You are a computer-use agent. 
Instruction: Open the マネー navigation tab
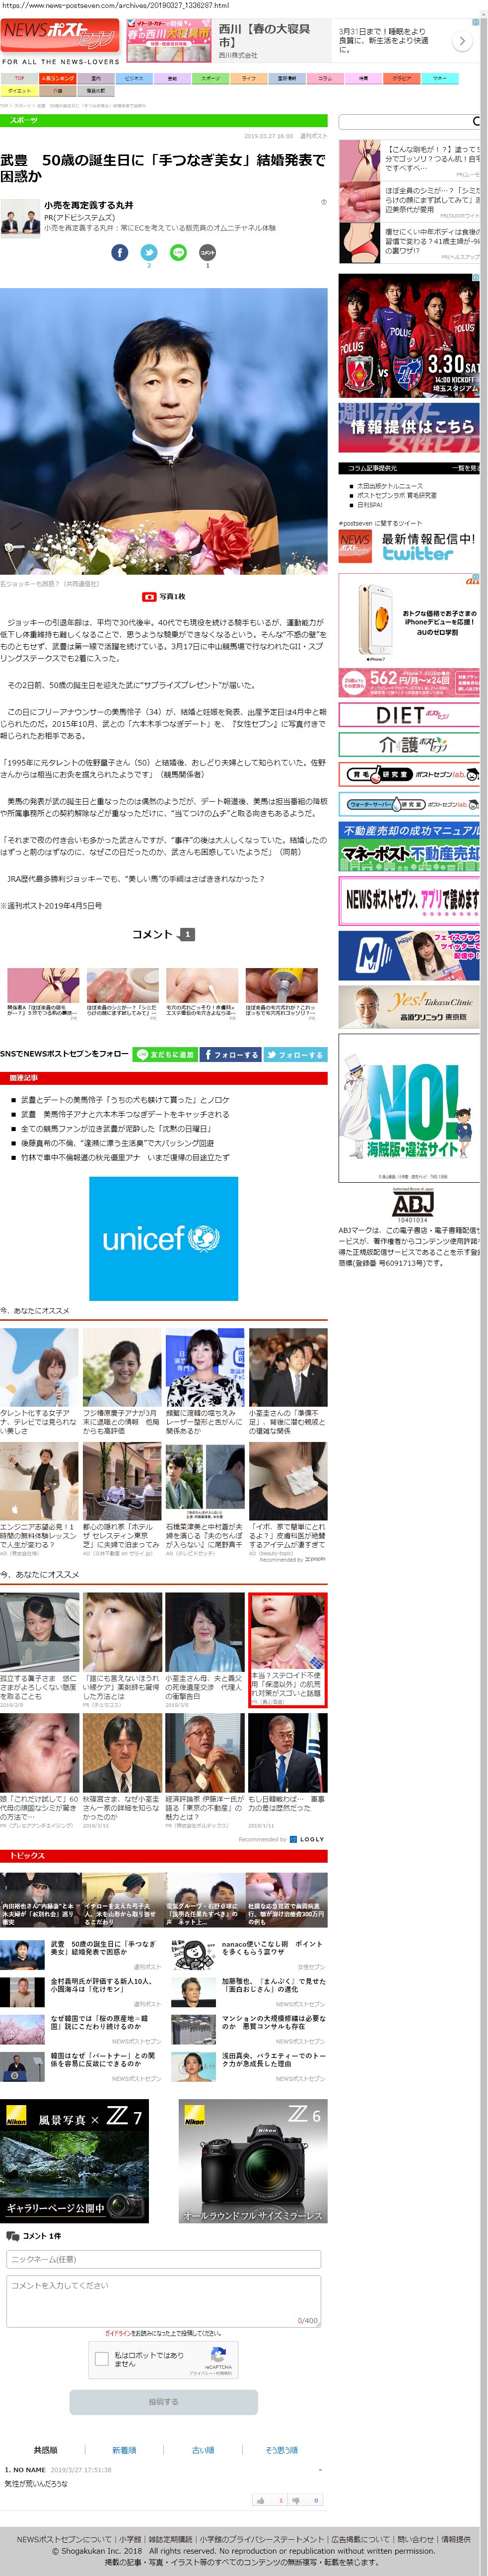click(x=439, y=77)
